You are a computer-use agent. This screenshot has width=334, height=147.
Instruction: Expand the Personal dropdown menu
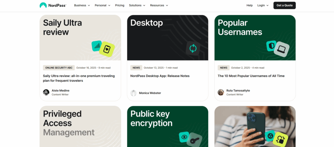pos(102,6)
